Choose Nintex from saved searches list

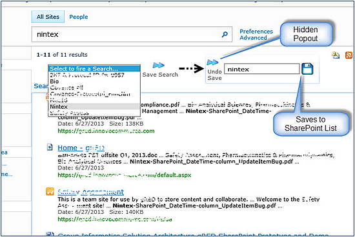[x=94, y=106]
